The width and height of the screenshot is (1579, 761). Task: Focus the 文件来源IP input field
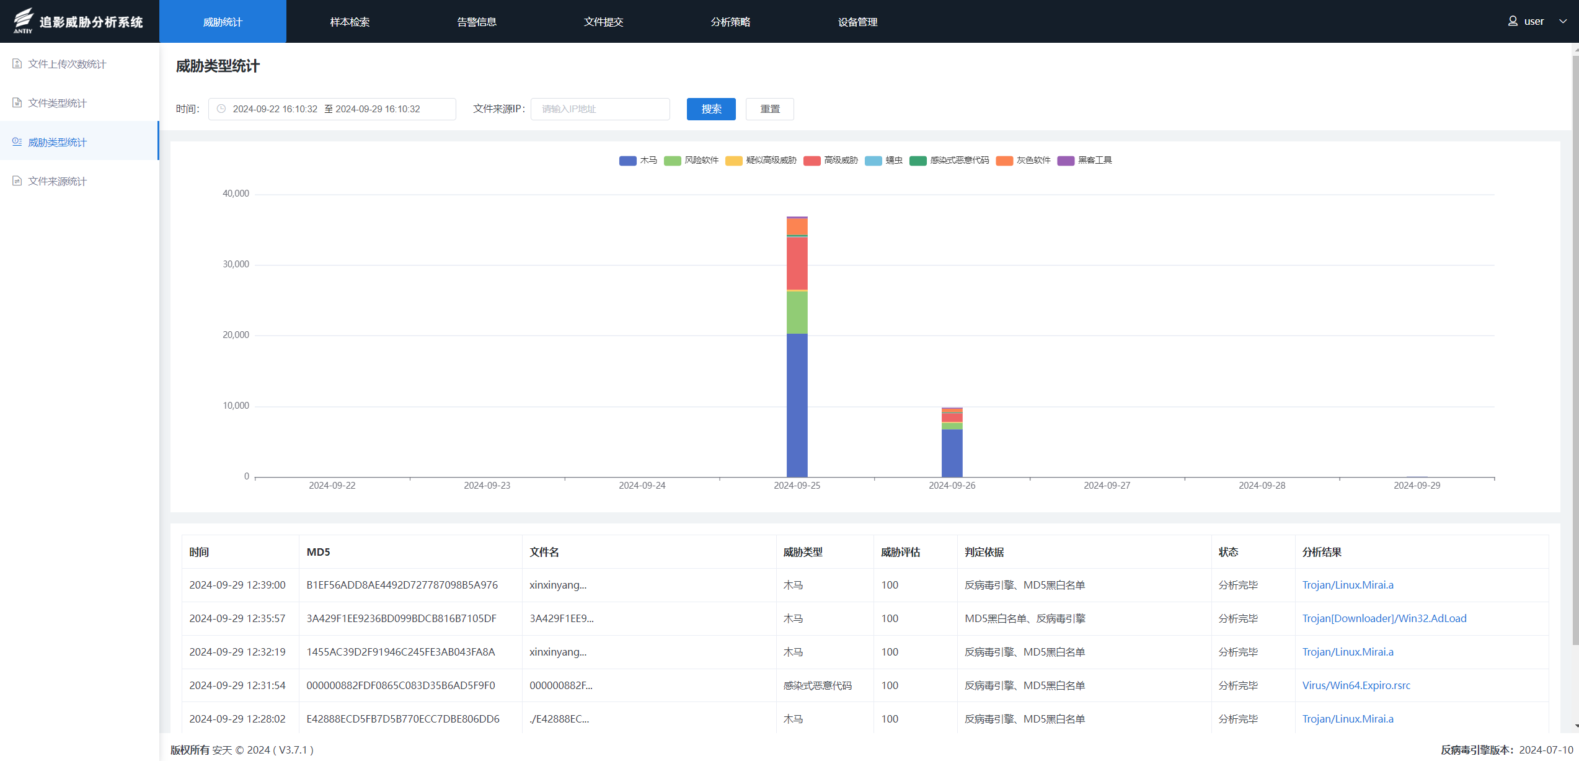click(x=600, y=109)
